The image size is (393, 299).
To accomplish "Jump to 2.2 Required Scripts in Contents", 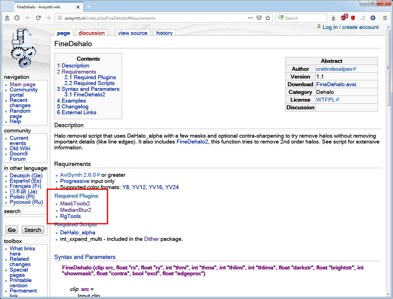I will tap(89, 83).
